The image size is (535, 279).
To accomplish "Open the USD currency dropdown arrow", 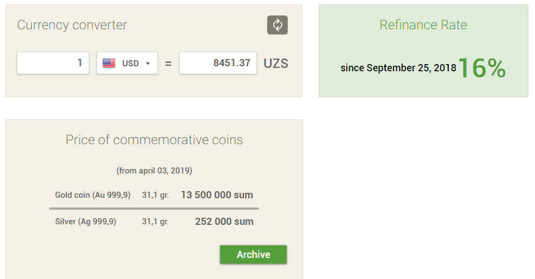I will (148, 64).
